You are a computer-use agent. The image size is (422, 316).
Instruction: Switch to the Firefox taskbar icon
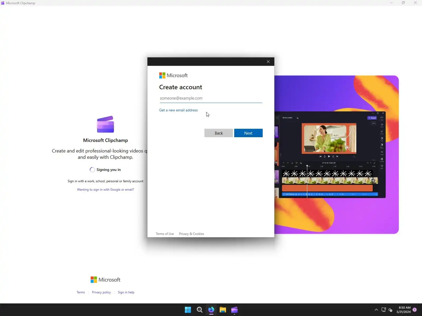[x=211, y=310]
